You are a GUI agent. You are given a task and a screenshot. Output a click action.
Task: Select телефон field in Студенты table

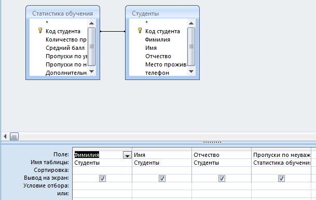[157, 73]
